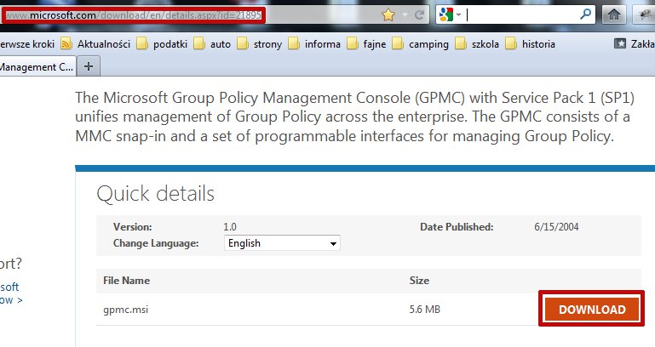Image resolution: width=655 pixels, height=347 pixels.
Task: Open the Change Language English dropdown
Action: tap(282, 242)
